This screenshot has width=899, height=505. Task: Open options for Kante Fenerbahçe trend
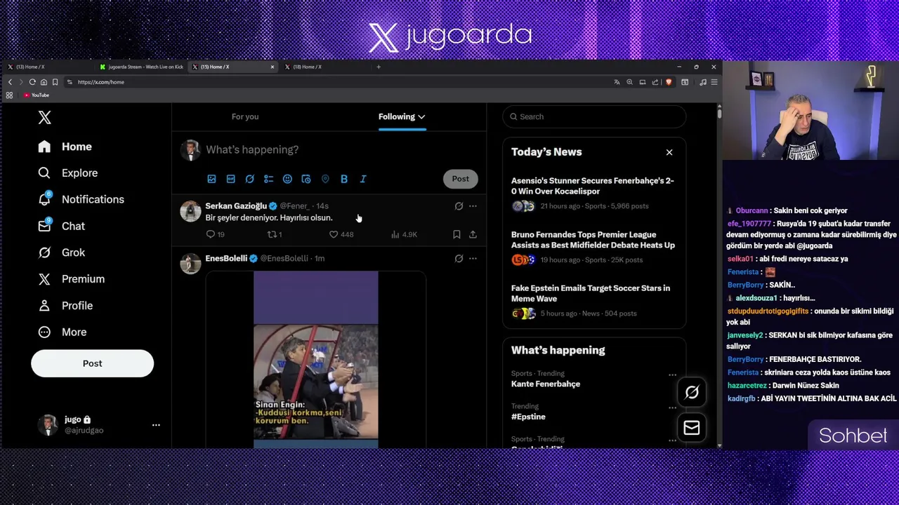(672, 375)
